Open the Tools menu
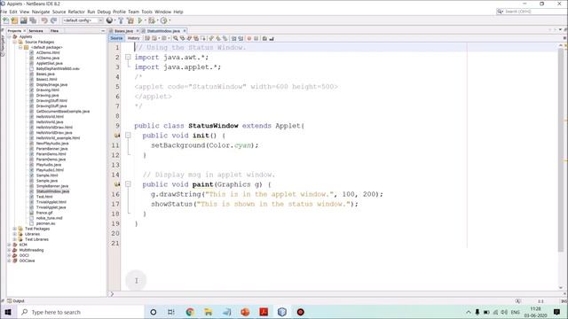 click(x=146, y=12)
